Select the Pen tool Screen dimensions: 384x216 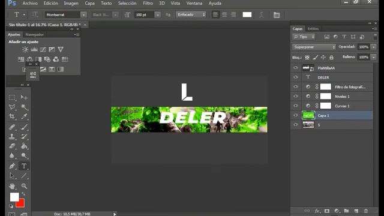12,166
